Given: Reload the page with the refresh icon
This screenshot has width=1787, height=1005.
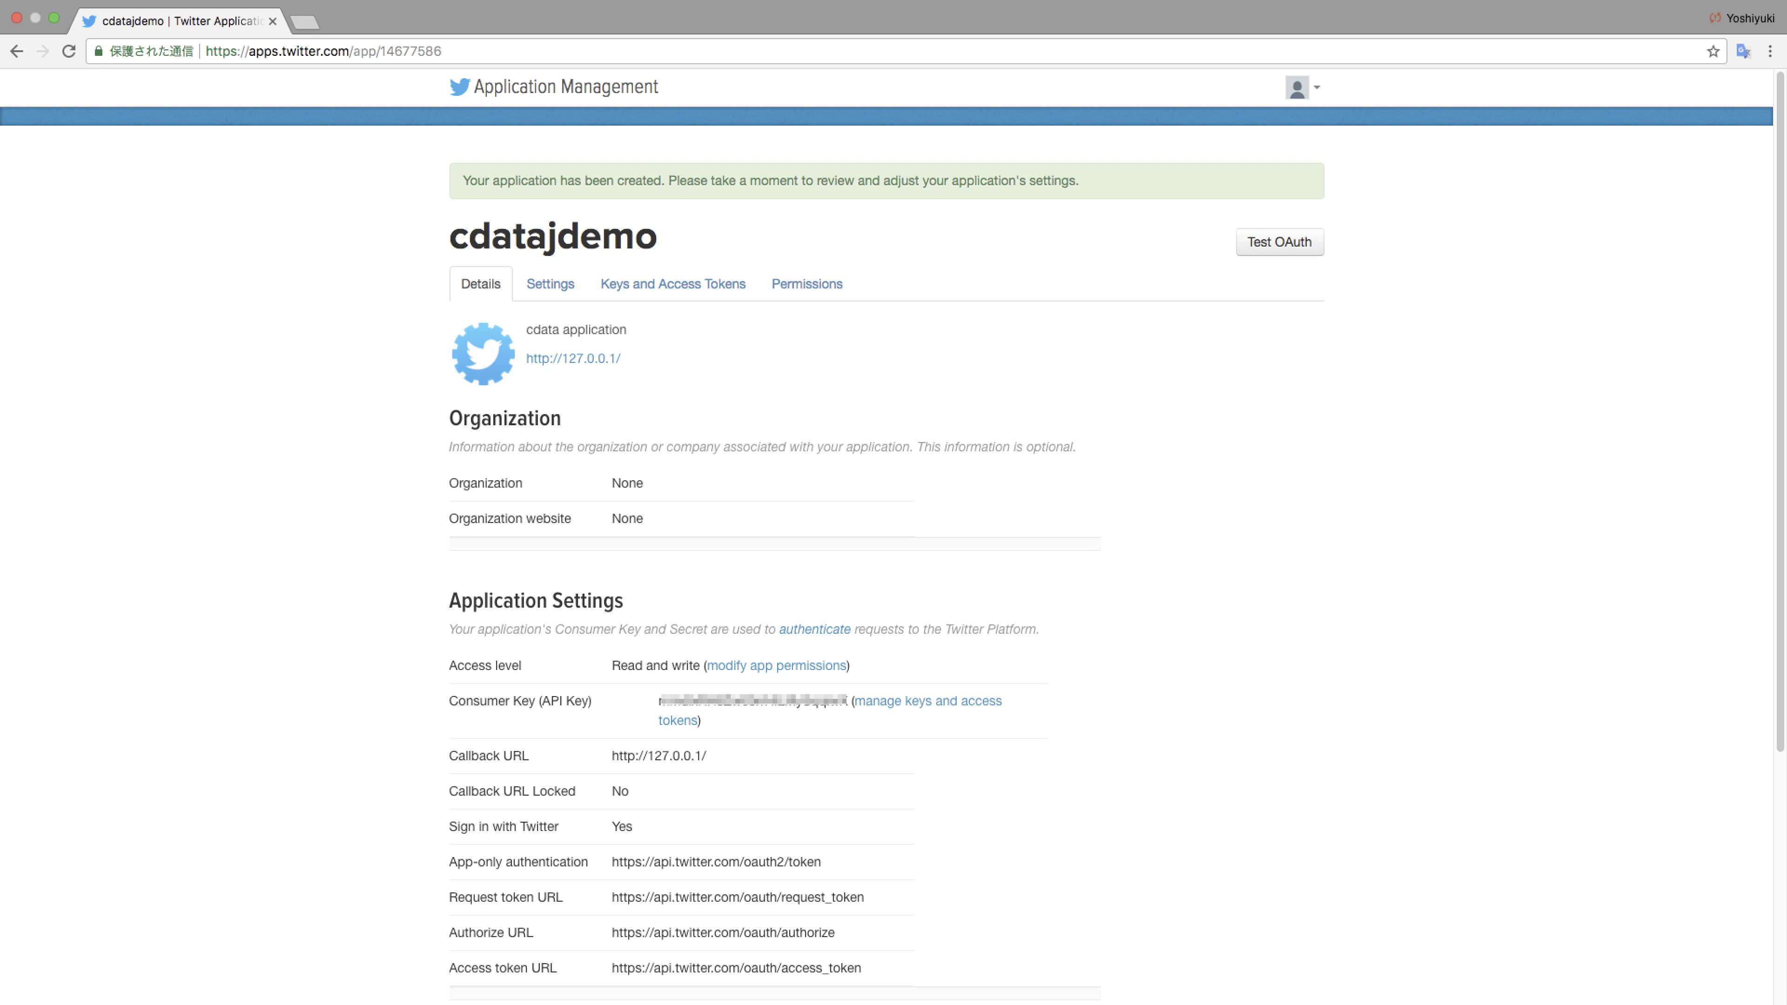Looking at the screenshot, I should [69, 51].
